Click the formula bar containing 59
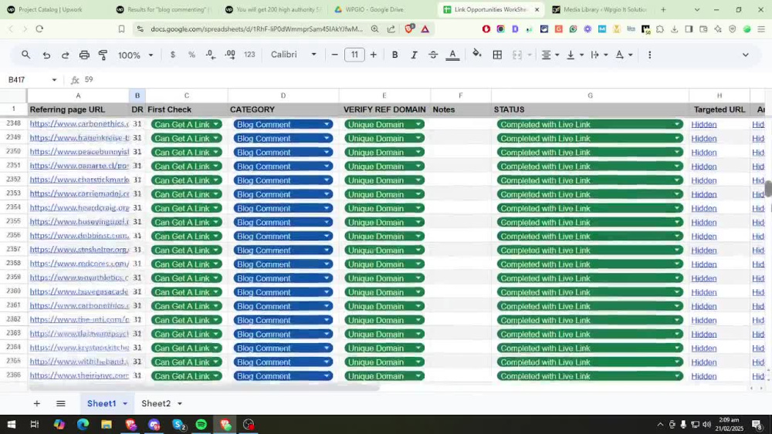Image resolution: width=772 pixels, height=434 pixels. [423, 79]
